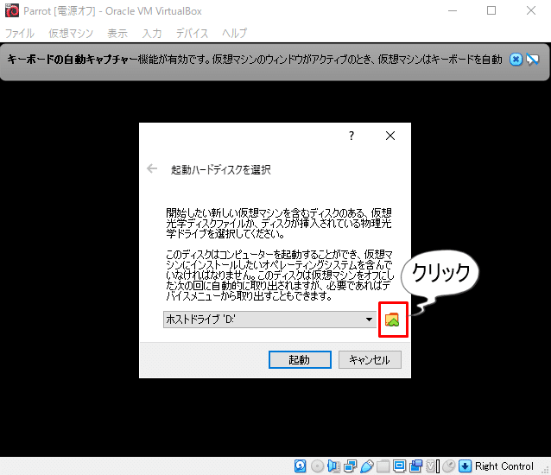Click the network status icon
This screenshot has height=475, width=551.
[350, 466]
